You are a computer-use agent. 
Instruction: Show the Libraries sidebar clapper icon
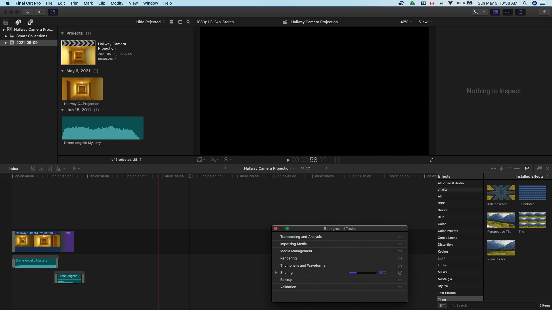(x=6, y=22)
